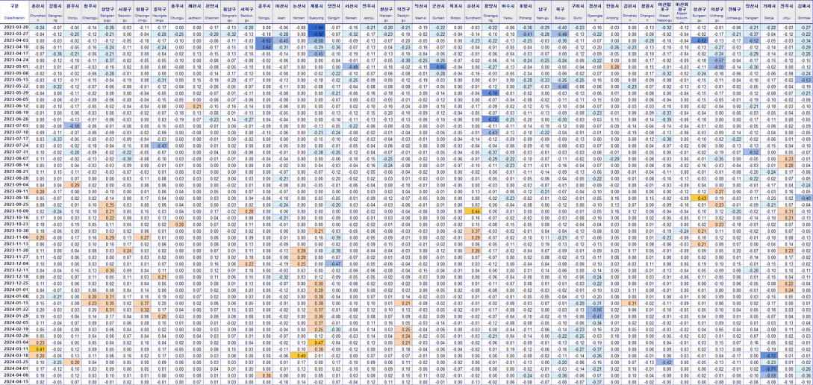Select Chuncheon 0.25 cell in 2023-11-06 row
813x385 pixels.
coord(38,237)
